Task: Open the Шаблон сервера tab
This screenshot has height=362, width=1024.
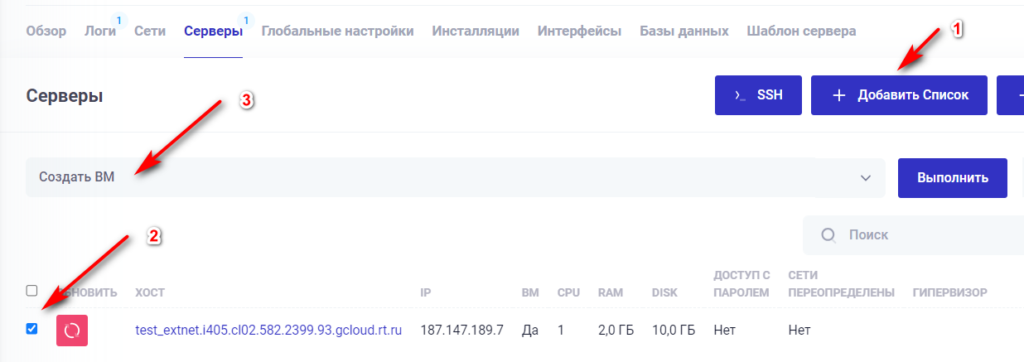Action: click(801, 31)
